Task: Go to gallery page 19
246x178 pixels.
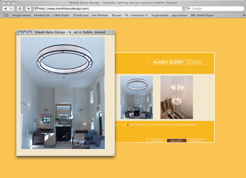Action: pyautogui.click(x=174, y=125)
